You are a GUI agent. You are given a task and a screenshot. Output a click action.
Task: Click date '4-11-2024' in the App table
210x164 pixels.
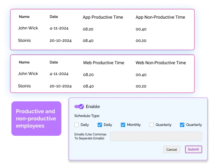59,28
